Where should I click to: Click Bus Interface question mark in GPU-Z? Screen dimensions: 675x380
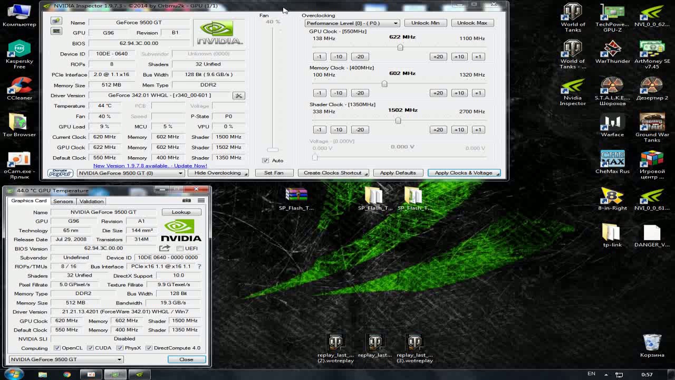[x=199, y=267]
